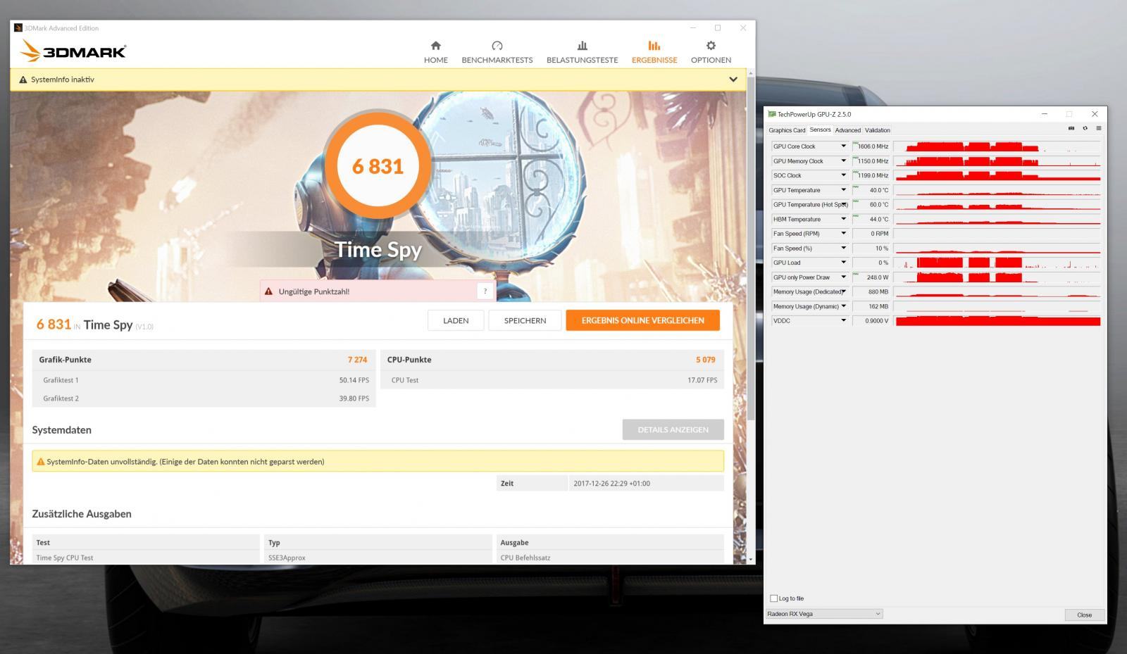Open the Benchmarktests section
The width and height of the screenshot is (1127, 654).
[497, 52]
